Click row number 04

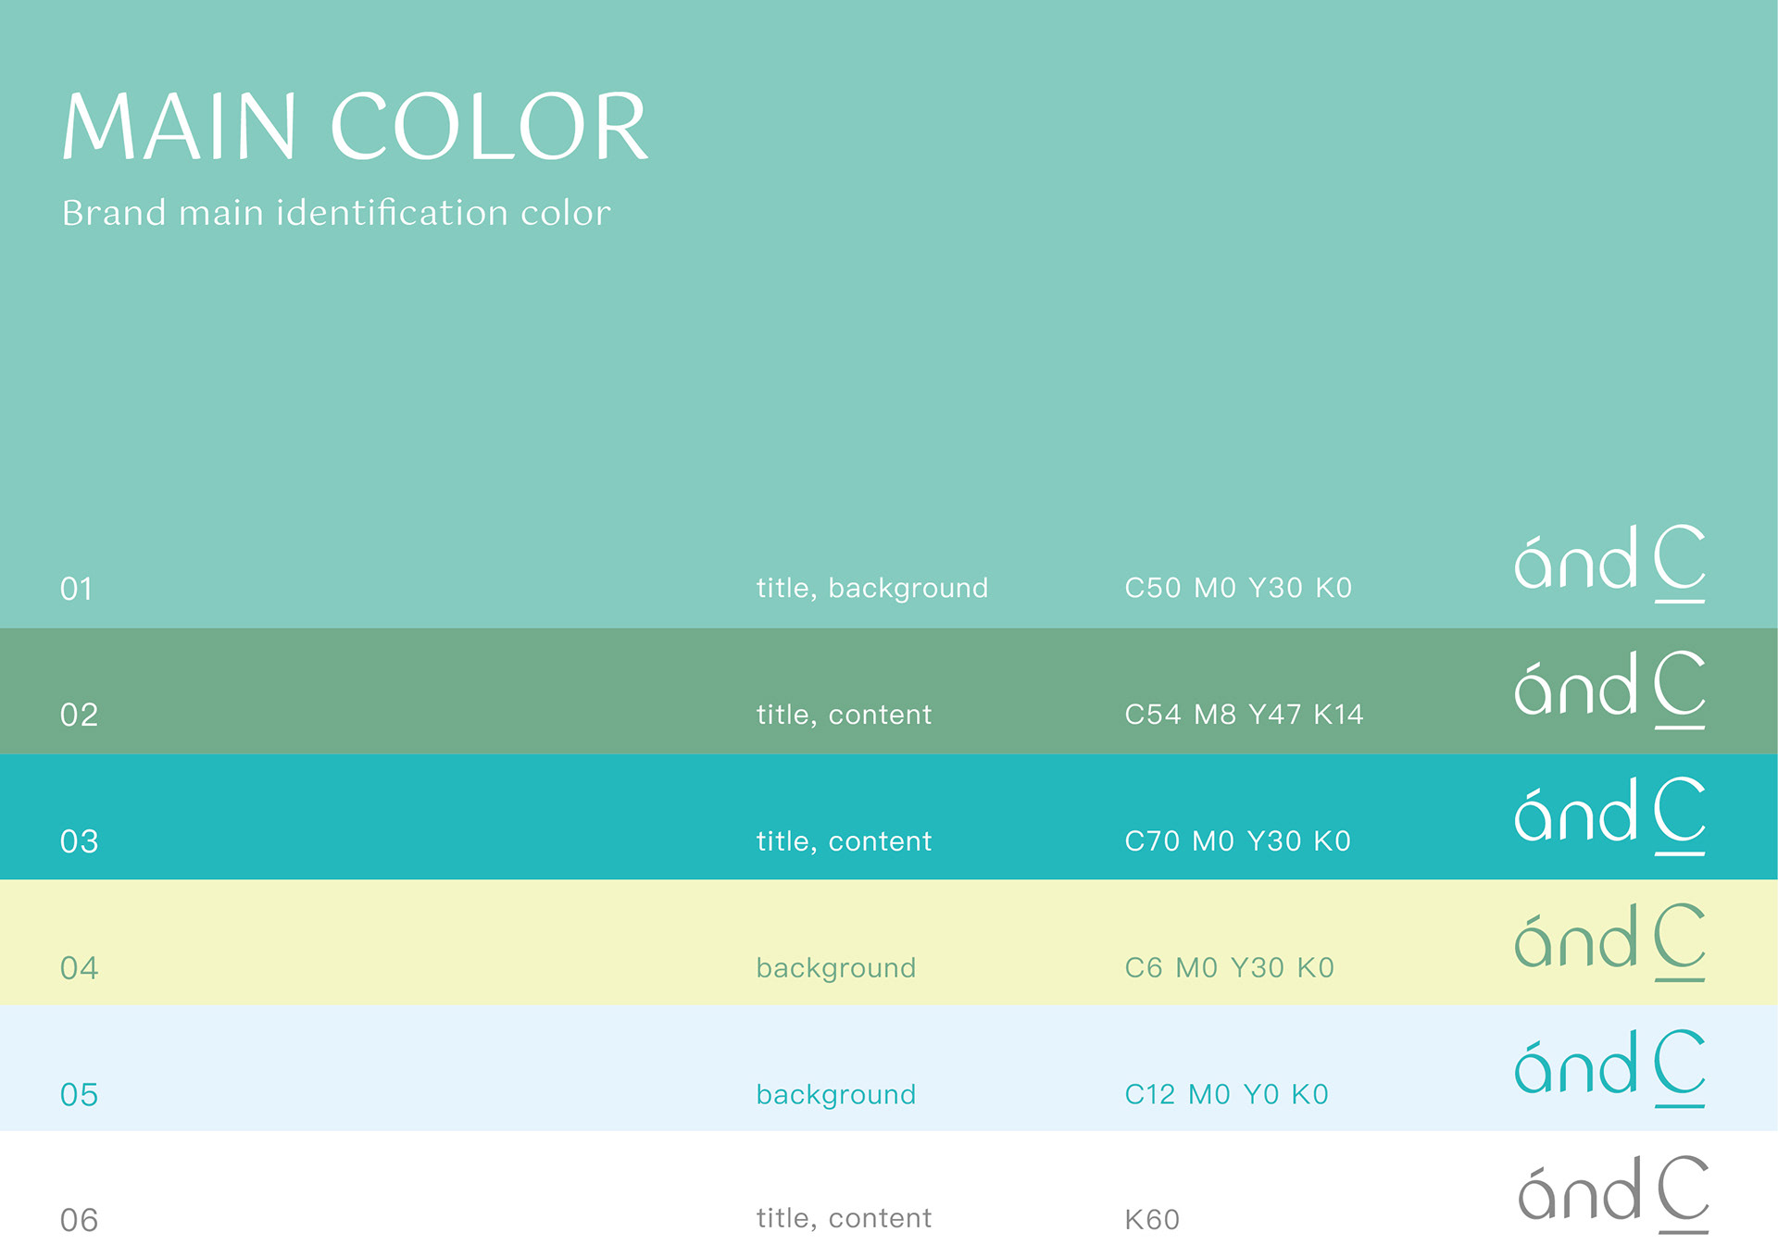(x=79, y=968)
